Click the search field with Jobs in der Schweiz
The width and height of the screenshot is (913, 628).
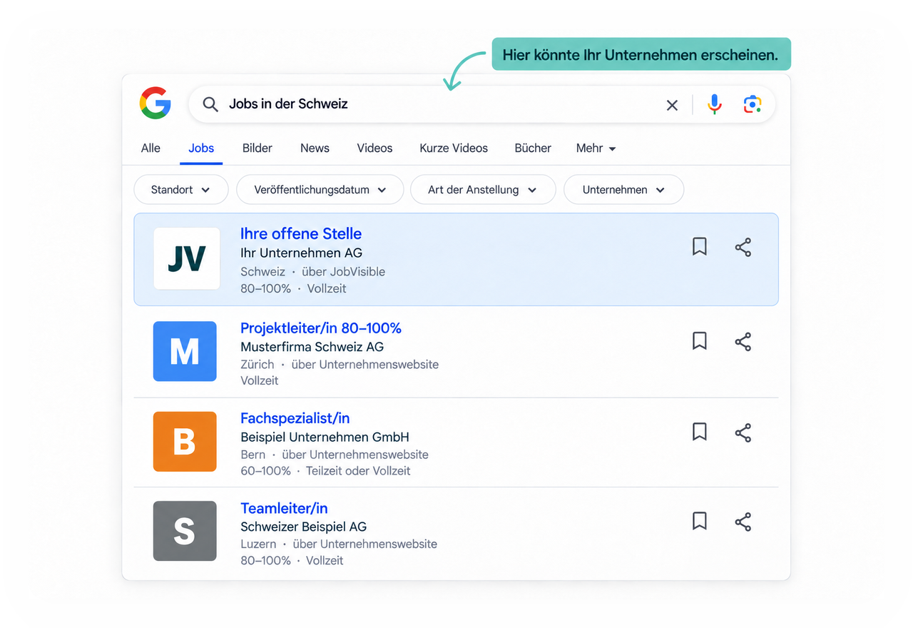pos(481,105)
